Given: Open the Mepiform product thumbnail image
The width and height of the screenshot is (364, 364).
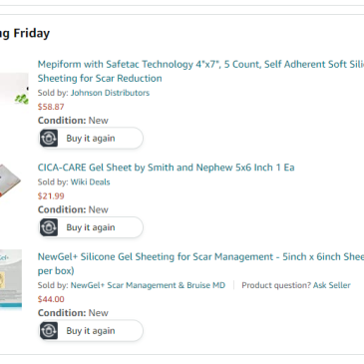Looking at the screenshot, I should point(14,90).
